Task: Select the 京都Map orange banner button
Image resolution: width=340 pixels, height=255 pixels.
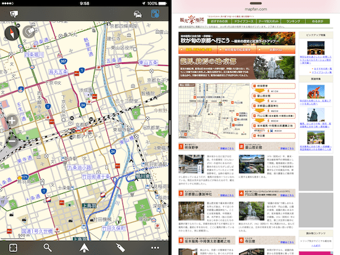Action: (x=276, y=50)
